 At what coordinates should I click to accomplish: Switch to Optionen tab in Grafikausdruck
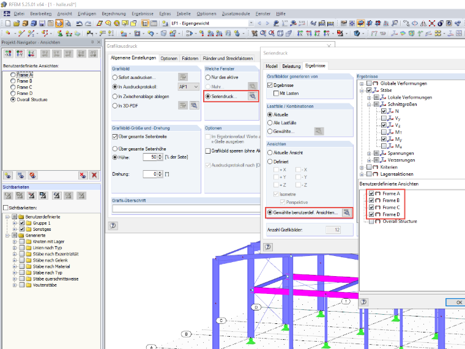point(169,58)
